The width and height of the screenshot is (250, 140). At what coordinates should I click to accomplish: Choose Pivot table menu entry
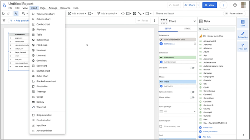[x=47, y=87]
